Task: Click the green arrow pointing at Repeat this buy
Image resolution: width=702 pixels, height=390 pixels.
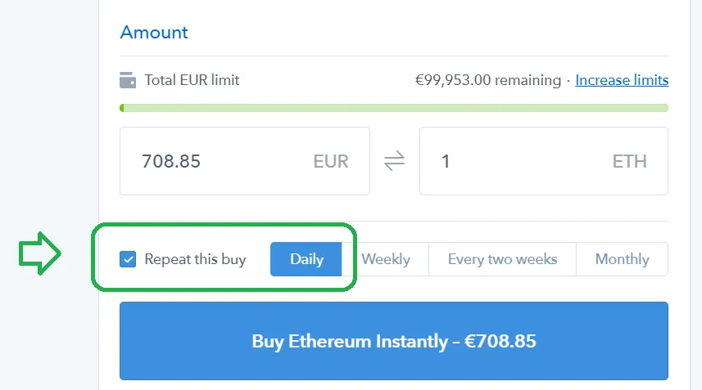Action: point(40,253)
